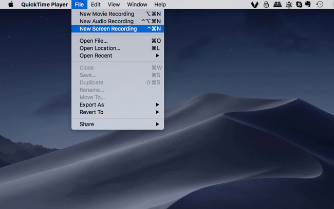Open the View menu
This screenshot has width=334, height=209.
pos(114,5)
